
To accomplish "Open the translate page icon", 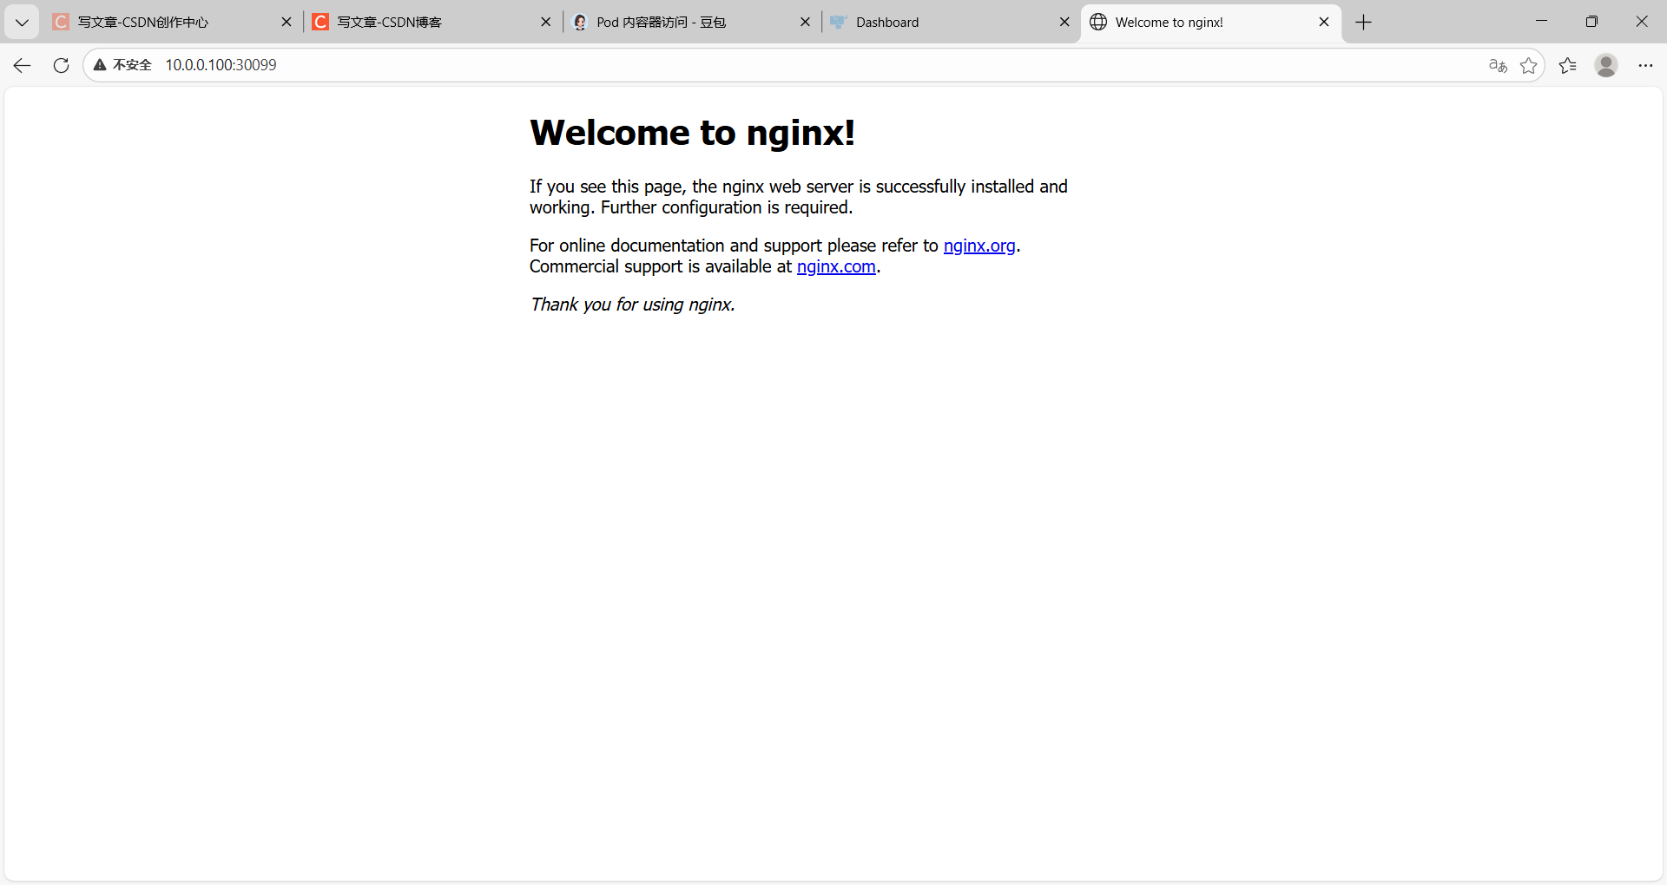I will coord(1498,65).
